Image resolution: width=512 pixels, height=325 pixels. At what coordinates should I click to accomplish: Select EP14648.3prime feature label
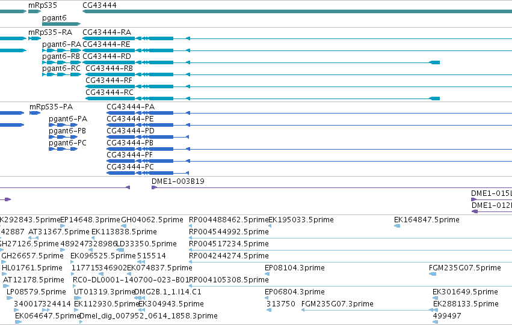pyautogui.click(x=90, y=220)
